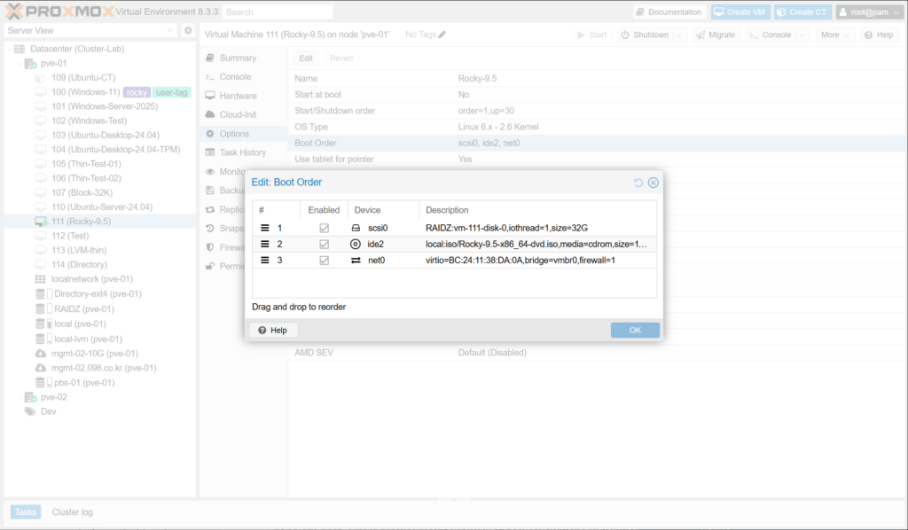Switch to Cluster log tab
Image resolution: width=908 pixels, height=530 pixels.
72,511
